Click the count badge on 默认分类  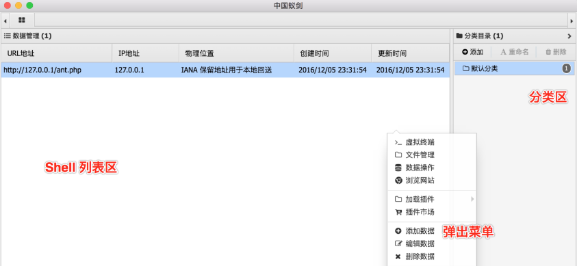(567, 68)
